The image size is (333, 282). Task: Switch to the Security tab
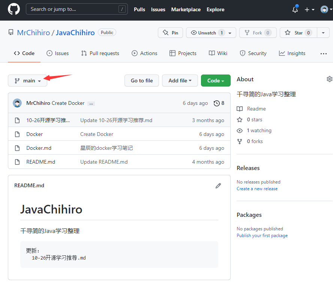pyautogui.click(x=253, y=53)
